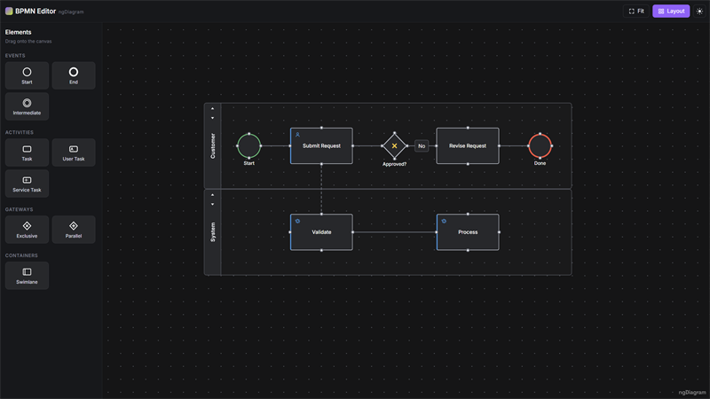Click the Approved? label under gateway
The image size is (710, 399).
pos(394,164)
